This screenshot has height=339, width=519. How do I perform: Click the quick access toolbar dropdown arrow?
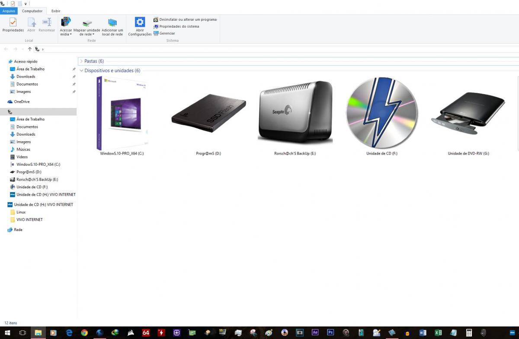(x=26, y=3)
